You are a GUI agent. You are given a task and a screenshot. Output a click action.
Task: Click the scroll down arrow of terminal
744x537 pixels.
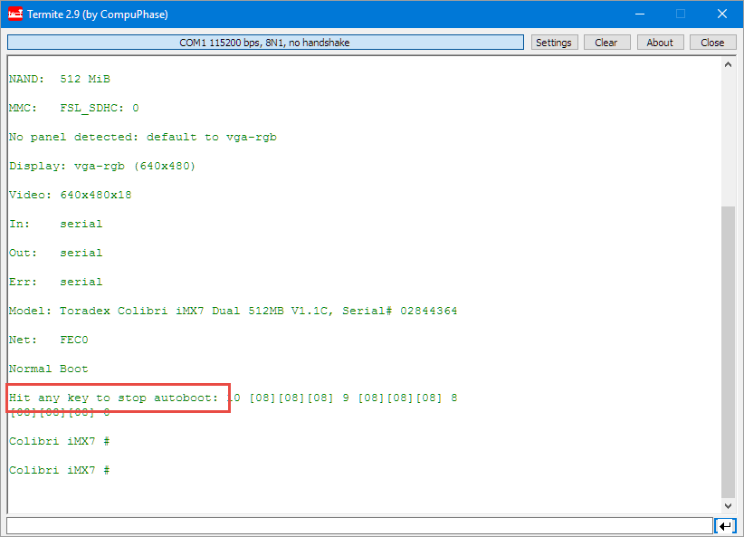[728, 506]
